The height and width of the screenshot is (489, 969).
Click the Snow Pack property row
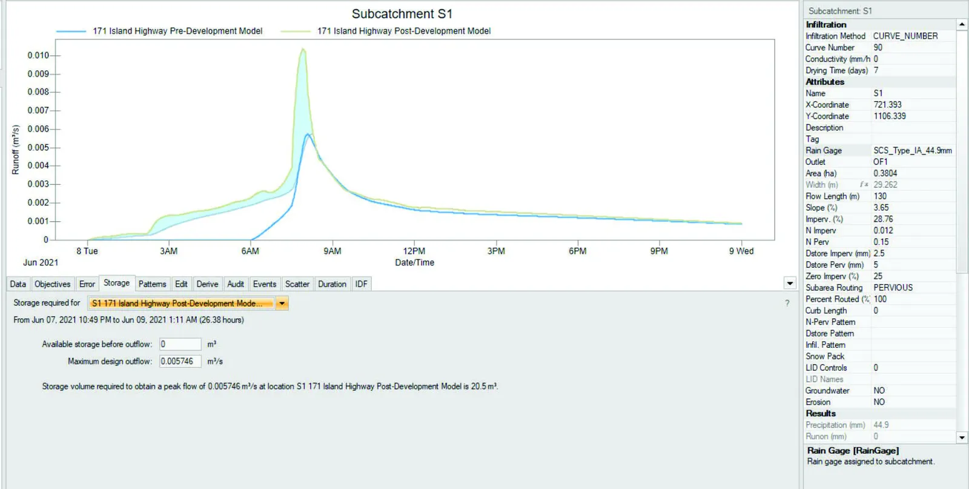[x=880, y=356]
